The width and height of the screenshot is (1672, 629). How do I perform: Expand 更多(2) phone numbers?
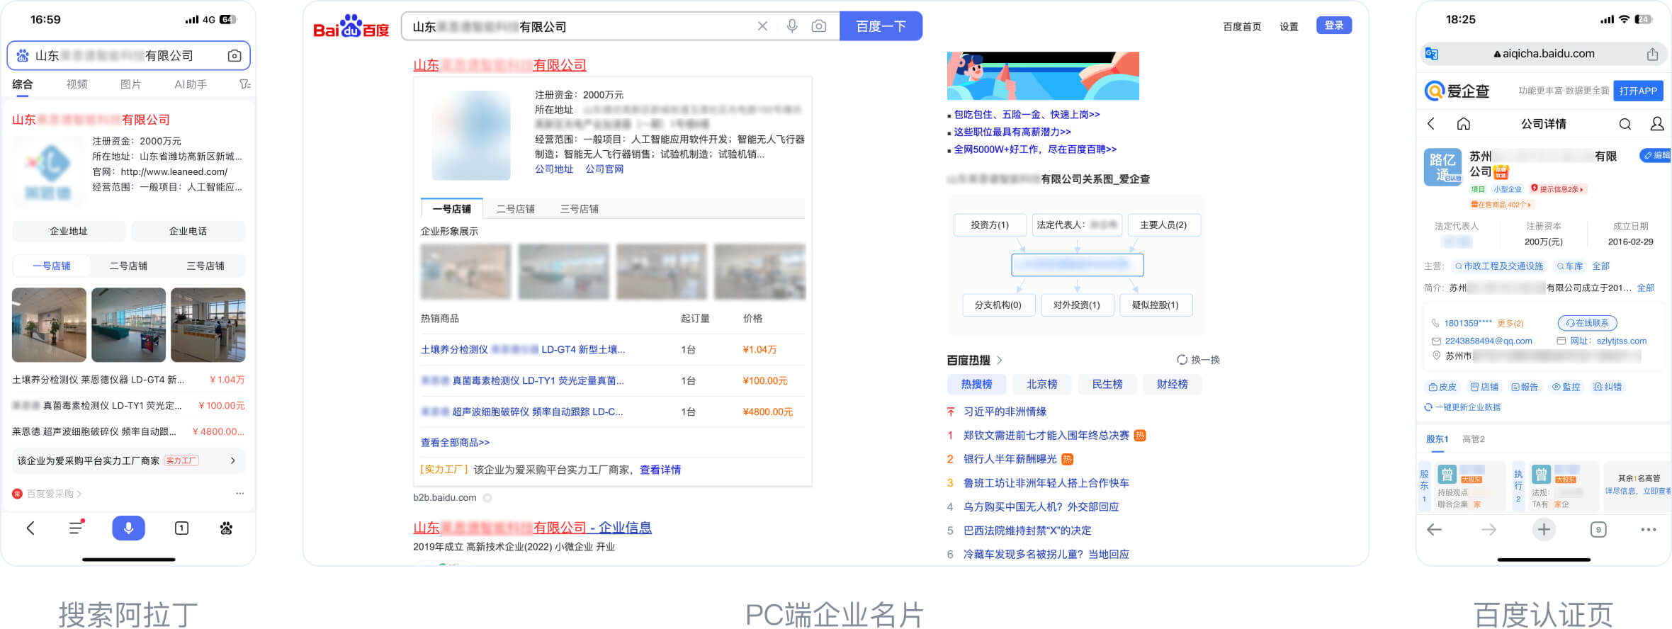1510,323
